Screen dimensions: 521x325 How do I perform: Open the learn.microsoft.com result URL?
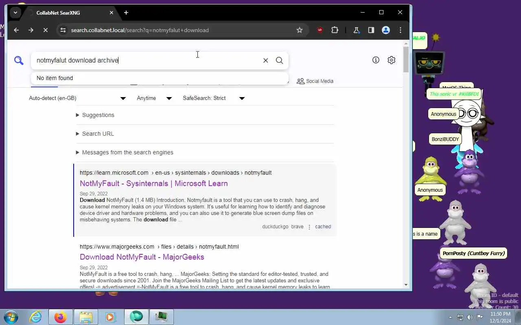click(175, 173)
